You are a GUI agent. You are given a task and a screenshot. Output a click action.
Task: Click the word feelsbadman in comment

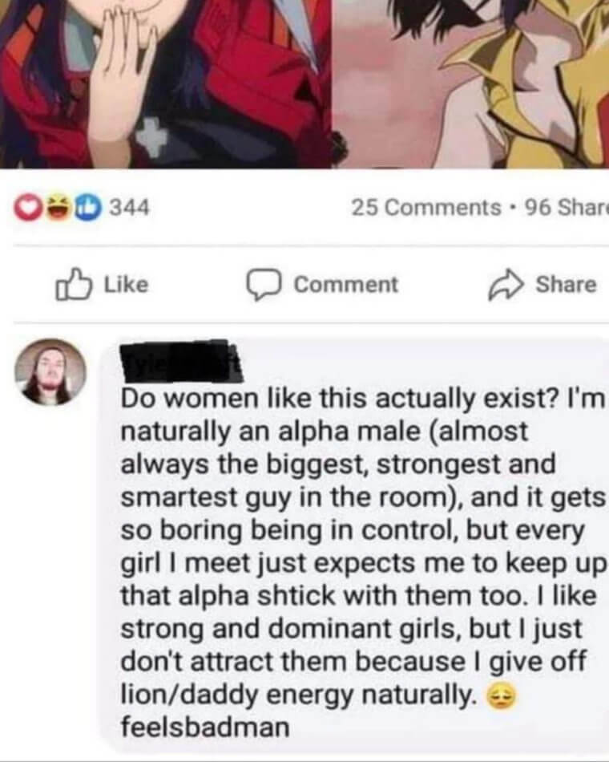[205, 728]
